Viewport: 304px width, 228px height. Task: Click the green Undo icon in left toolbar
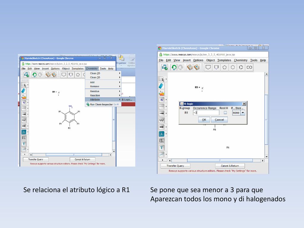(x=34, y=75)
